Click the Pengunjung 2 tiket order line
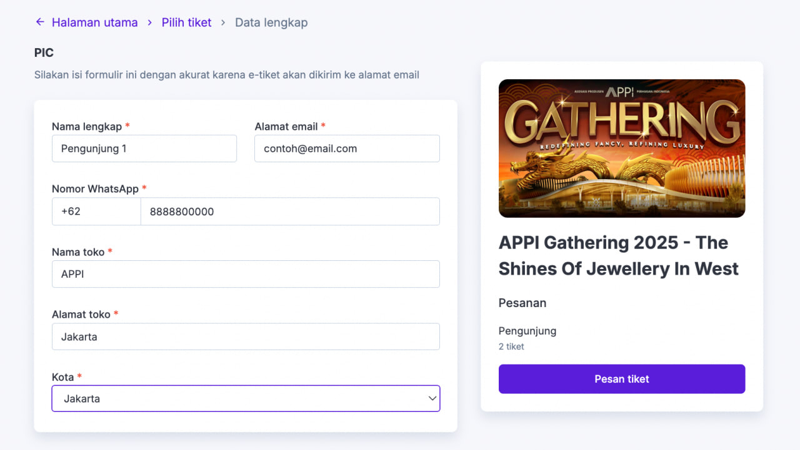The image size is (800, 450). (527, 338)
